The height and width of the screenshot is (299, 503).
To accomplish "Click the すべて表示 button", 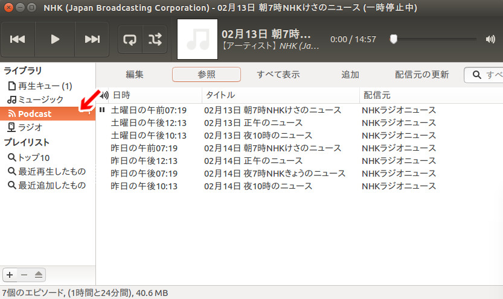I will click(x=278, y=75).
